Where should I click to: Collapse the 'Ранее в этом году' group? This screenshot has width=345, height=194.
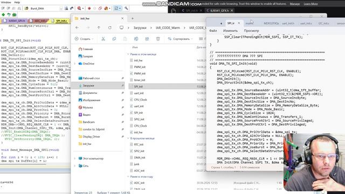pyautogui.click(x=128, y=177)
